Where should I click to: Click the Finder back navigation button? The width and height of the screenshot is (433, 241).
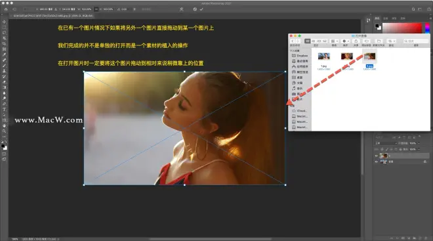tap(293, 41)
